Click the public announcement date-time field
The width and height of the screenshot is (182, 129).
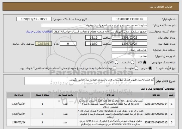(x=34, y=19)
